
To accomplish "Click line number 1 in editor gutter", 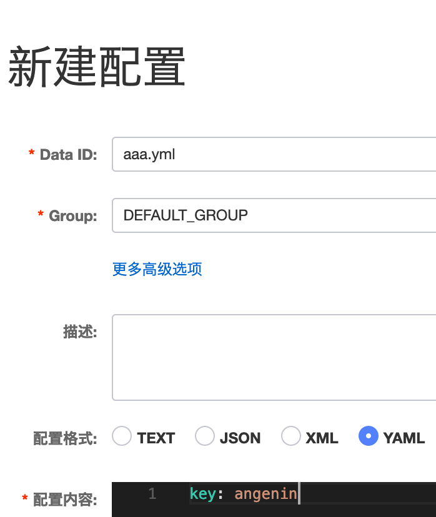I will [152, 493].
